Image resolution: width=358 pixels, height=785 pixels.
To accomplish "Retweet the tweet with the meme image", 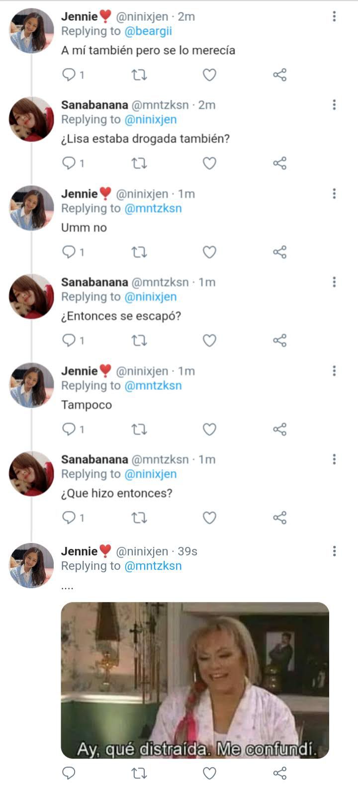I will tap(139, 773).
